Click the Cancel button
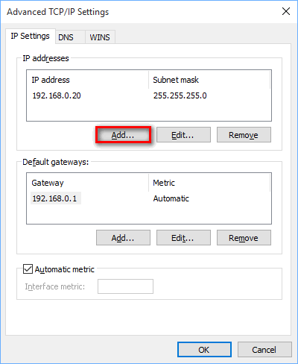Screen dimensions: 298x364 pos(264,350)
